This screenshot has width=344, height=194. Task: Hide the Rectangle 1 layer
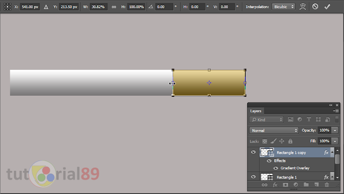pos(253,177)
